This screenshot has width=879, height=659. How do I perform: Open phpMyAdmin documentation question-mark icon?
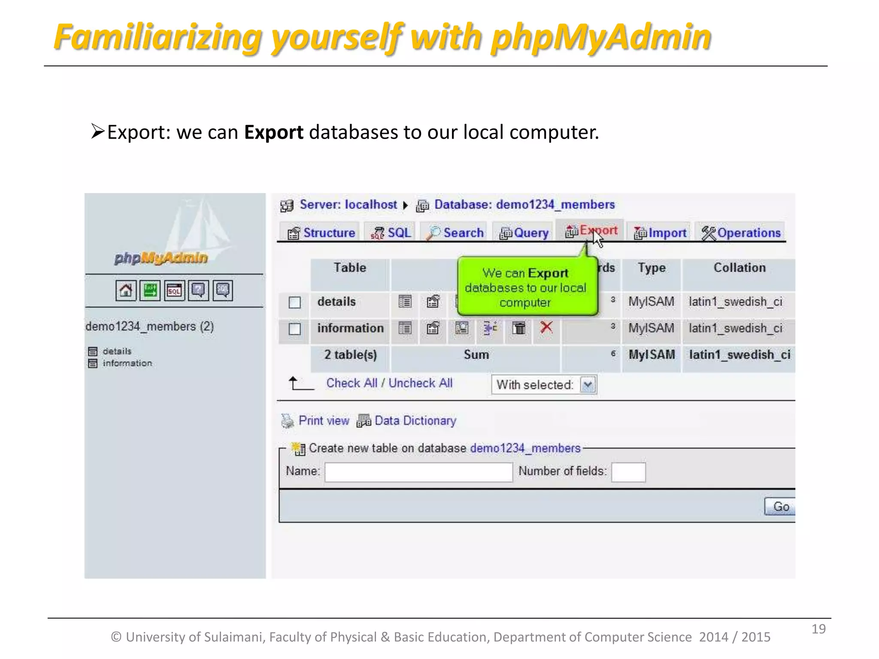(198, 290)
